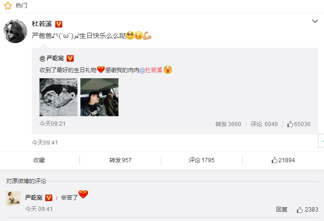The image size is (324, 221).
Task: Like 严屹宽's comment showing 2383
Action: pyautogui.click(x=307, y=210)
